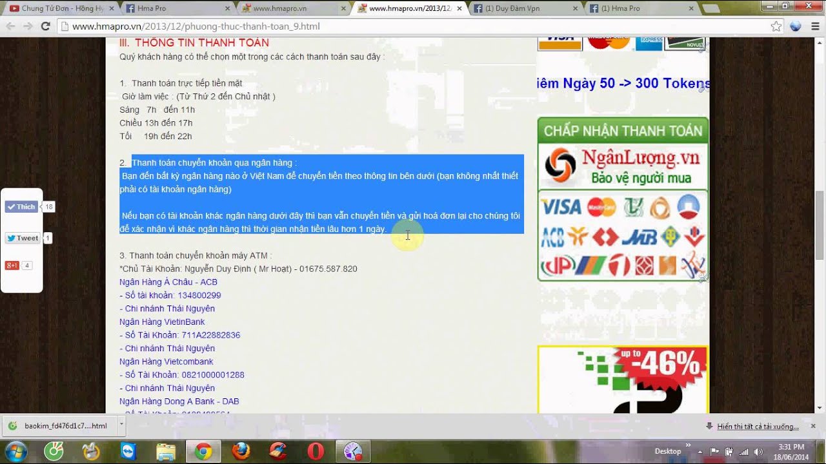Reload the hmapro.vn page
This screenshot has height=464, width=826.
tap(45, 26)
